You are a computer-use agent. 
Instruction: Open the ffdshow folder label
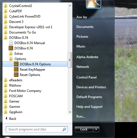tap(15, 85)
